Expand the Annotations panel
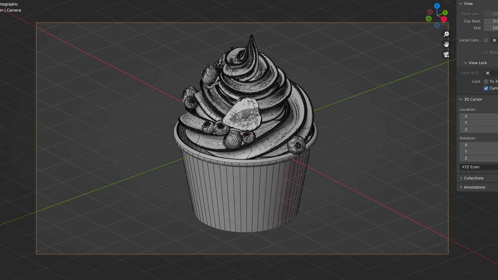Screen dimensions: 498x280 461,187
